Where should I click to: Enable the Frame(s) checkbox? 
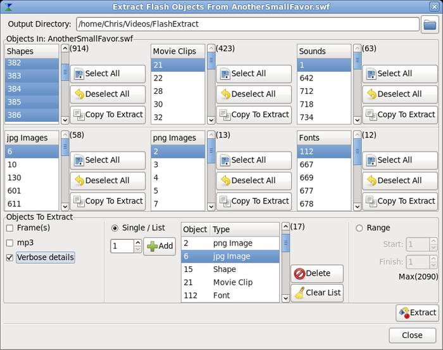(x=9, y=228)
